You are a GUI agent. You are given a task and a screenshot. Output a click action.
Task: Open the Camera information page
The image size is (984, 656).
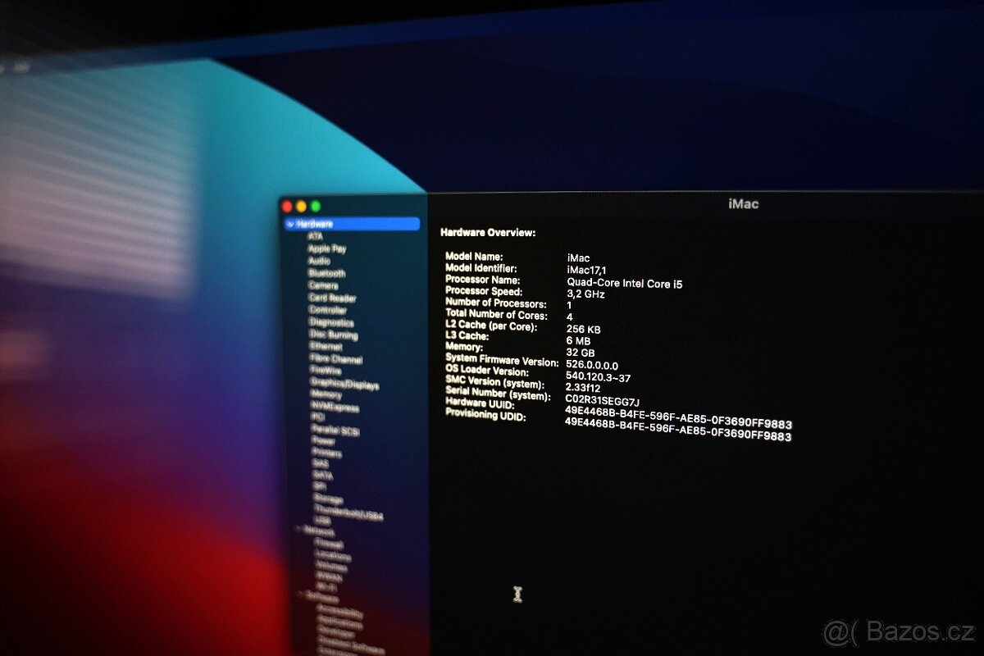[x=321, y=285]
